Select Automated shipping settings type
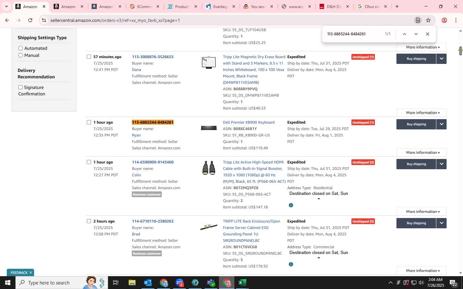Screen dimensions: 463x289 click(21, 48)
